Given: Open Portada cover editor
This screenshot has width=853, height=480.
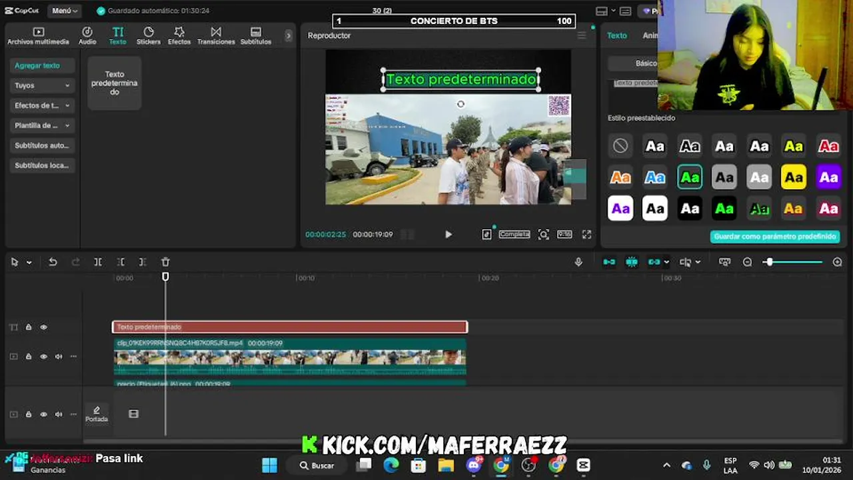Looking at the screenshot, I should (97, 414).
